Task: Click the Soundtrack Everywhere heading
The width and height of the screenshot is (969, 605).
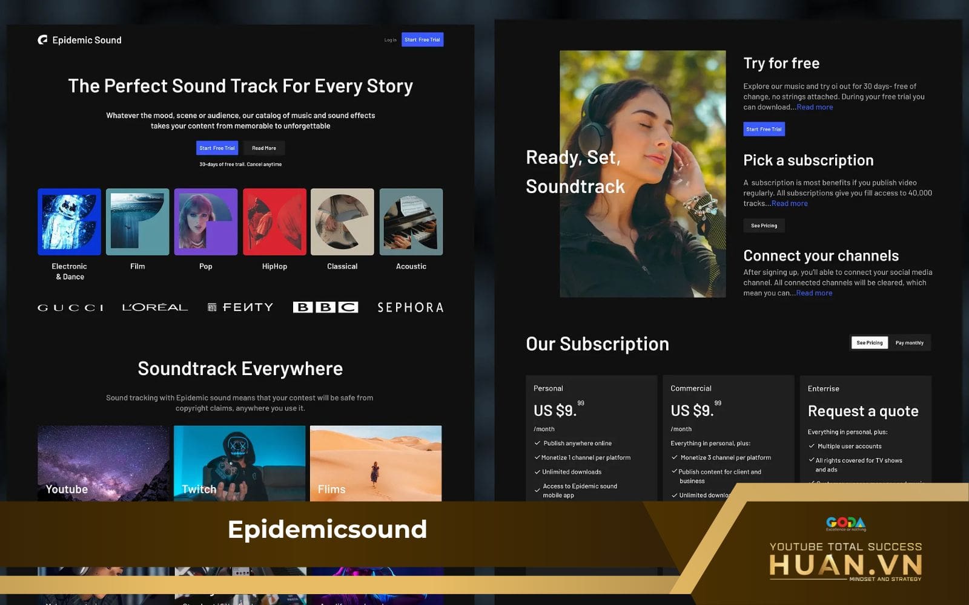Action: click(x=240, y=368)
